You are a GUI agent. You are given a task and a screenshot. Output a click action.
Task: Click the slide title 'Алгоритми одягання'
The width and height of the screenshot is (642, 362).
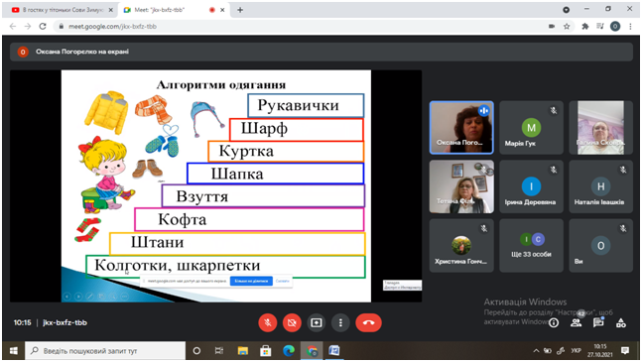221,85
